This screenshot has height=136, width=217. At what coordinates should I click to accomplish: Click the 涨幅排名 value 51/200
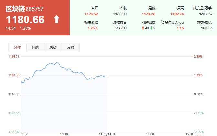pyautogui.click(x=121, y=28)
